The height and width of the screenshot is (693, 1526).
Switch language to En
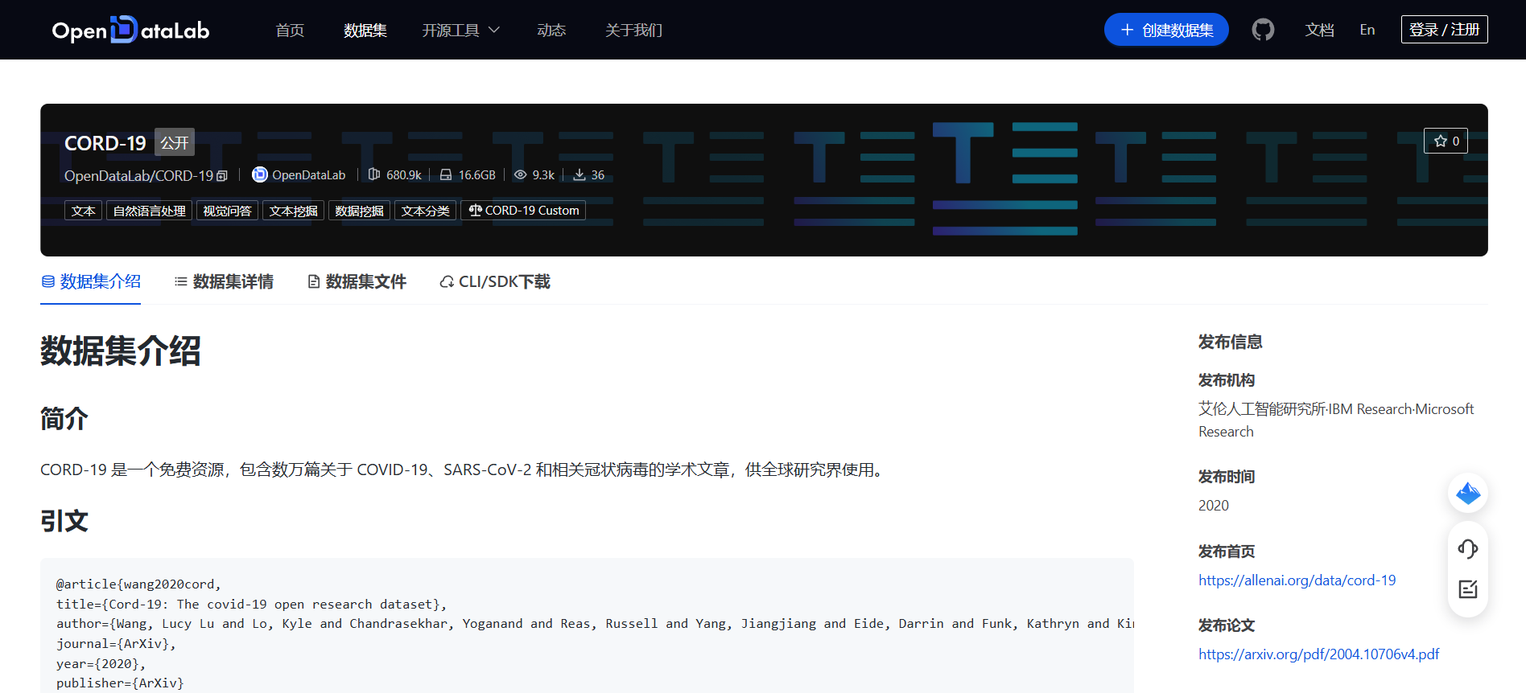coord(1367,30)
